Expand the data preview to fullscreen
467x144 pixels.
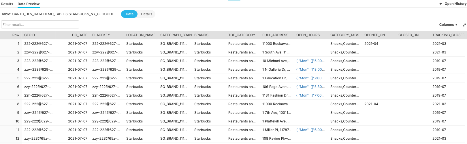point(464,25)
